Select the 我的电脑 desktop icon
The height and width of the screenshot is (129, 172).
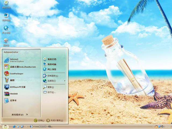[x=6, y=17]
